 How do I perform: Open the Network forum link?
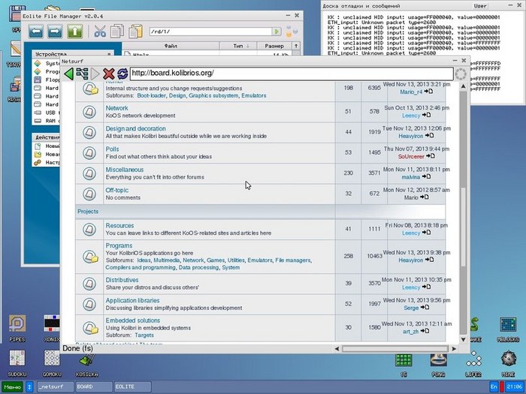click(116, 108)
